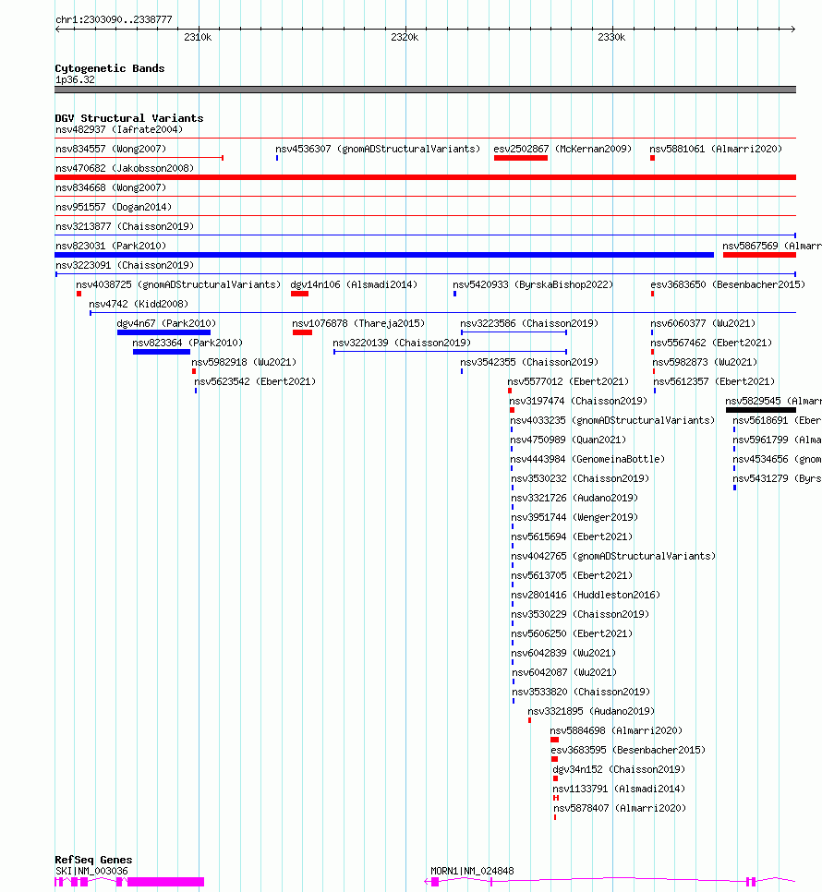The image size is (822, 892).
Task: Click the nsv482937 (Iafrate2004) variant label
Action: click(119, 129)
